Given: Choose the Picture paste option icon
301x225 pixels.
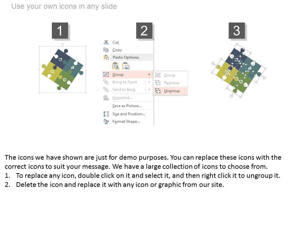Looking at the screenshot, I should pos(126,66).
